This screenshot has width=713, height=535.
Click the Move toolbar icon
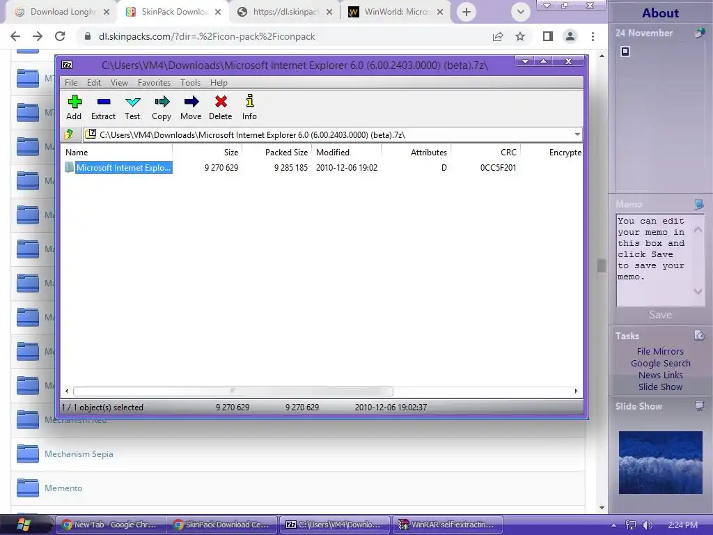(191, 107)
